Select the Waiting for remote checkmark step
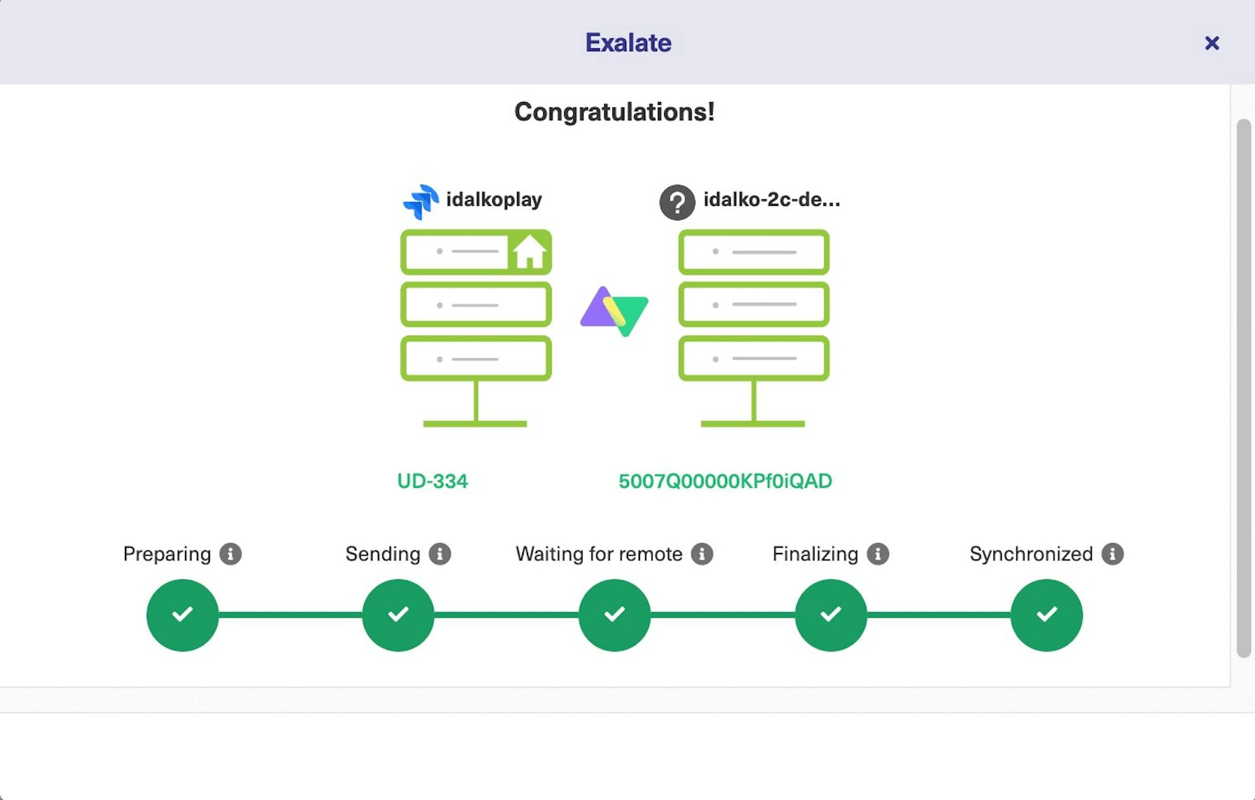 coord(614,615)
